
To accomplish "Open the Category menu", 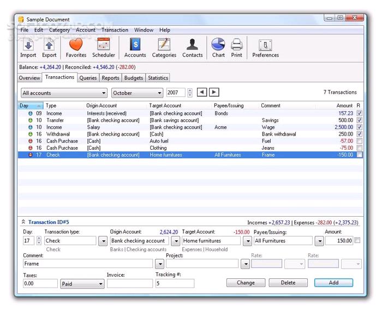I will point(59,30).
